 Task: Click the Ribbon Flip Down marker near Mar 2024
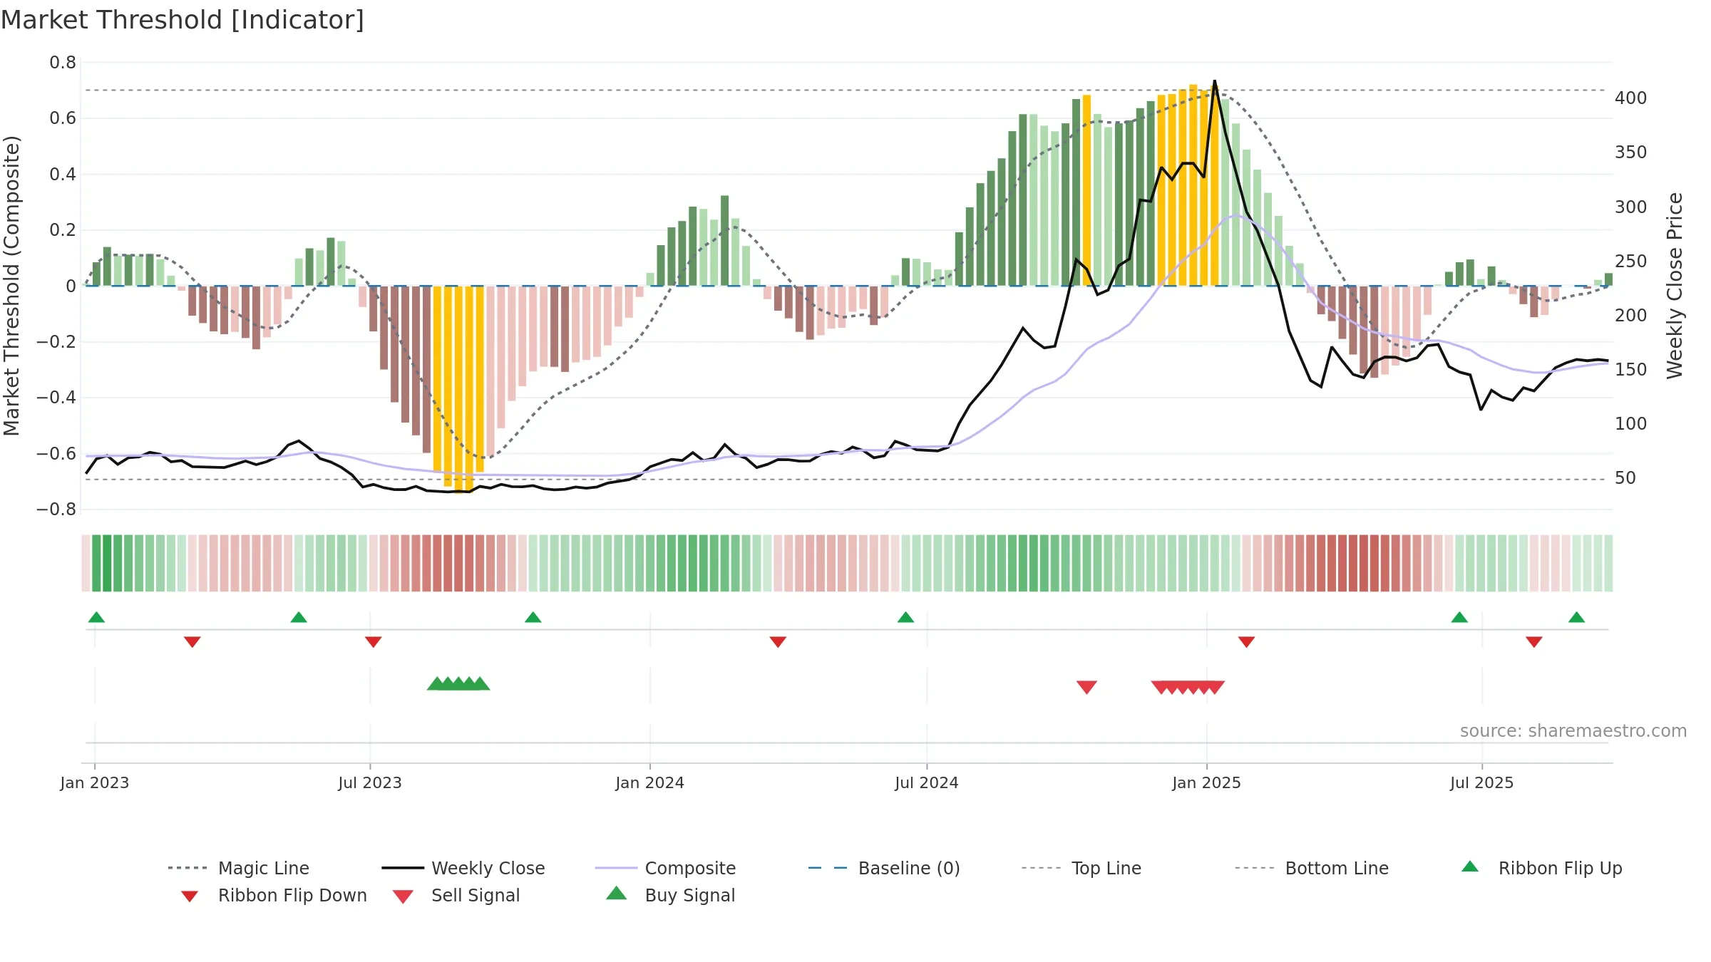click(x=778, y=642)
